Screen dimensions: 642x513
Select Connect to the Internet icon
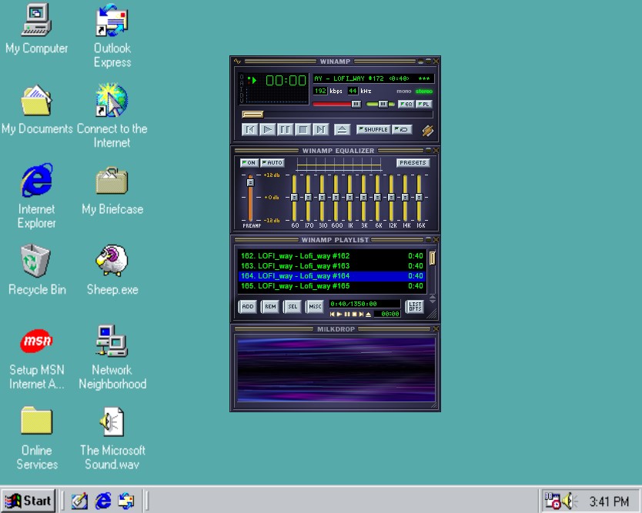click(x=112, y=116)
